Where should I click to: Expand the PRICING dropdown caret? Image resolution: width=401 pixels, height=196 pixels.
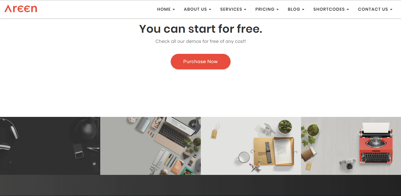278,10
